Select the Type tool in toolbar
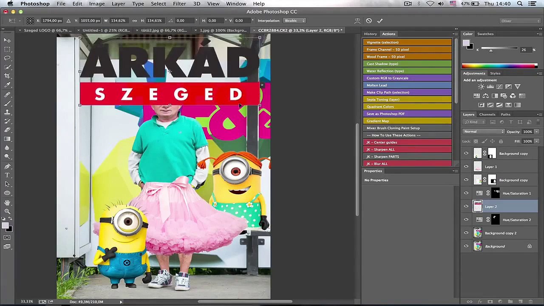 [x=7, y=175]
